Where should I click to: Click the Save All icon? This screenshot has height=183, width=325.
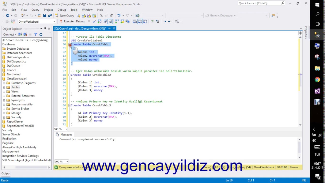[x=50, y=16]
